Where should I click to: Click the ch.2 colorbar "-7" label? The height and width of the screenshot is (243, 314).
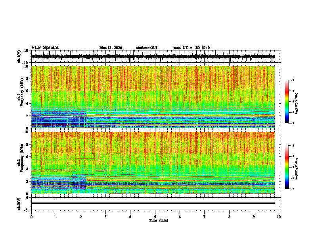(x=292, y=189)
